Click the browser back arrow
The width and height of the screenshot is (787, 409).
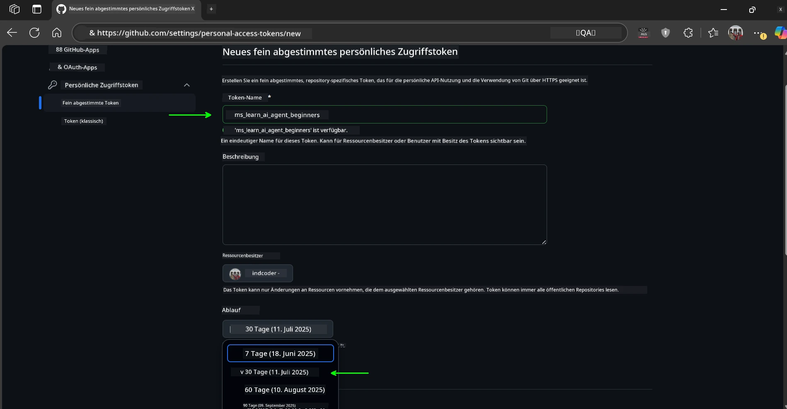(x=12, y=33)
